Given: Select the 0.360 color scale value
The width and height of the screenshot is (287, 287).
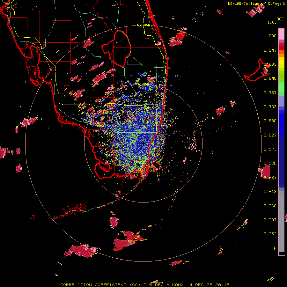Looking at the screenshot, I should click(x=270, y=206).
